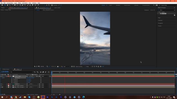The image size is (177, 99).
Task: Hide the 3D Tracker Camera layer
Action: pos(1,86)
